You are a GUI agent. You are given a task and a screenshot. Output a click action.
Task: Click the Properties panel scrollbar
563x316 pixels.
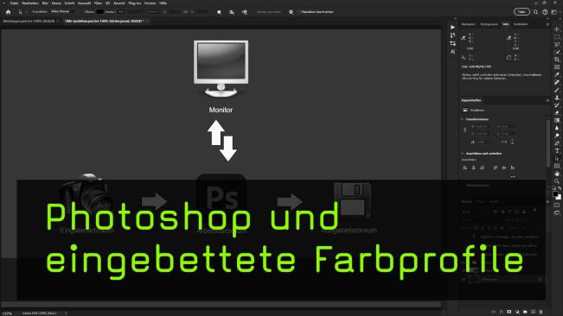pos(548,143)
